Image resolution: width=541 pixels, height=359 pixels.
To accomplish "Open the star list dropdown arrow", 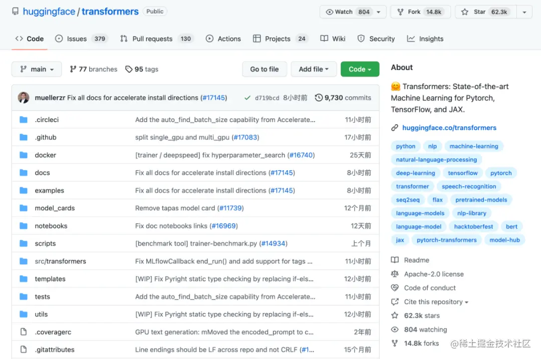I will coord(524,12).
